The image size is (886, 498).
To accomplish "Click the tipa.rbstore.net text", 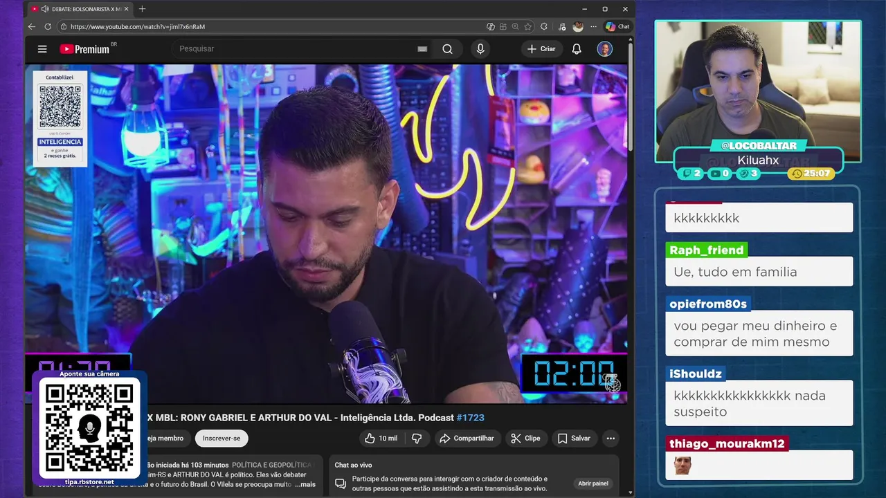I will coord(89,481).
